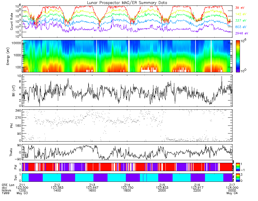Select the yellow '142 eV' legend label
This screenshot has width=258, height=201.
click(241, 14)
